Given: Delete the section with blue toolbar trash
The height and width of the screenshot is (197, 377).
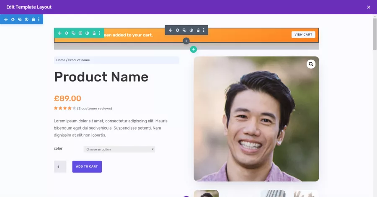Looking at the screenshot, I should (34, 19).
